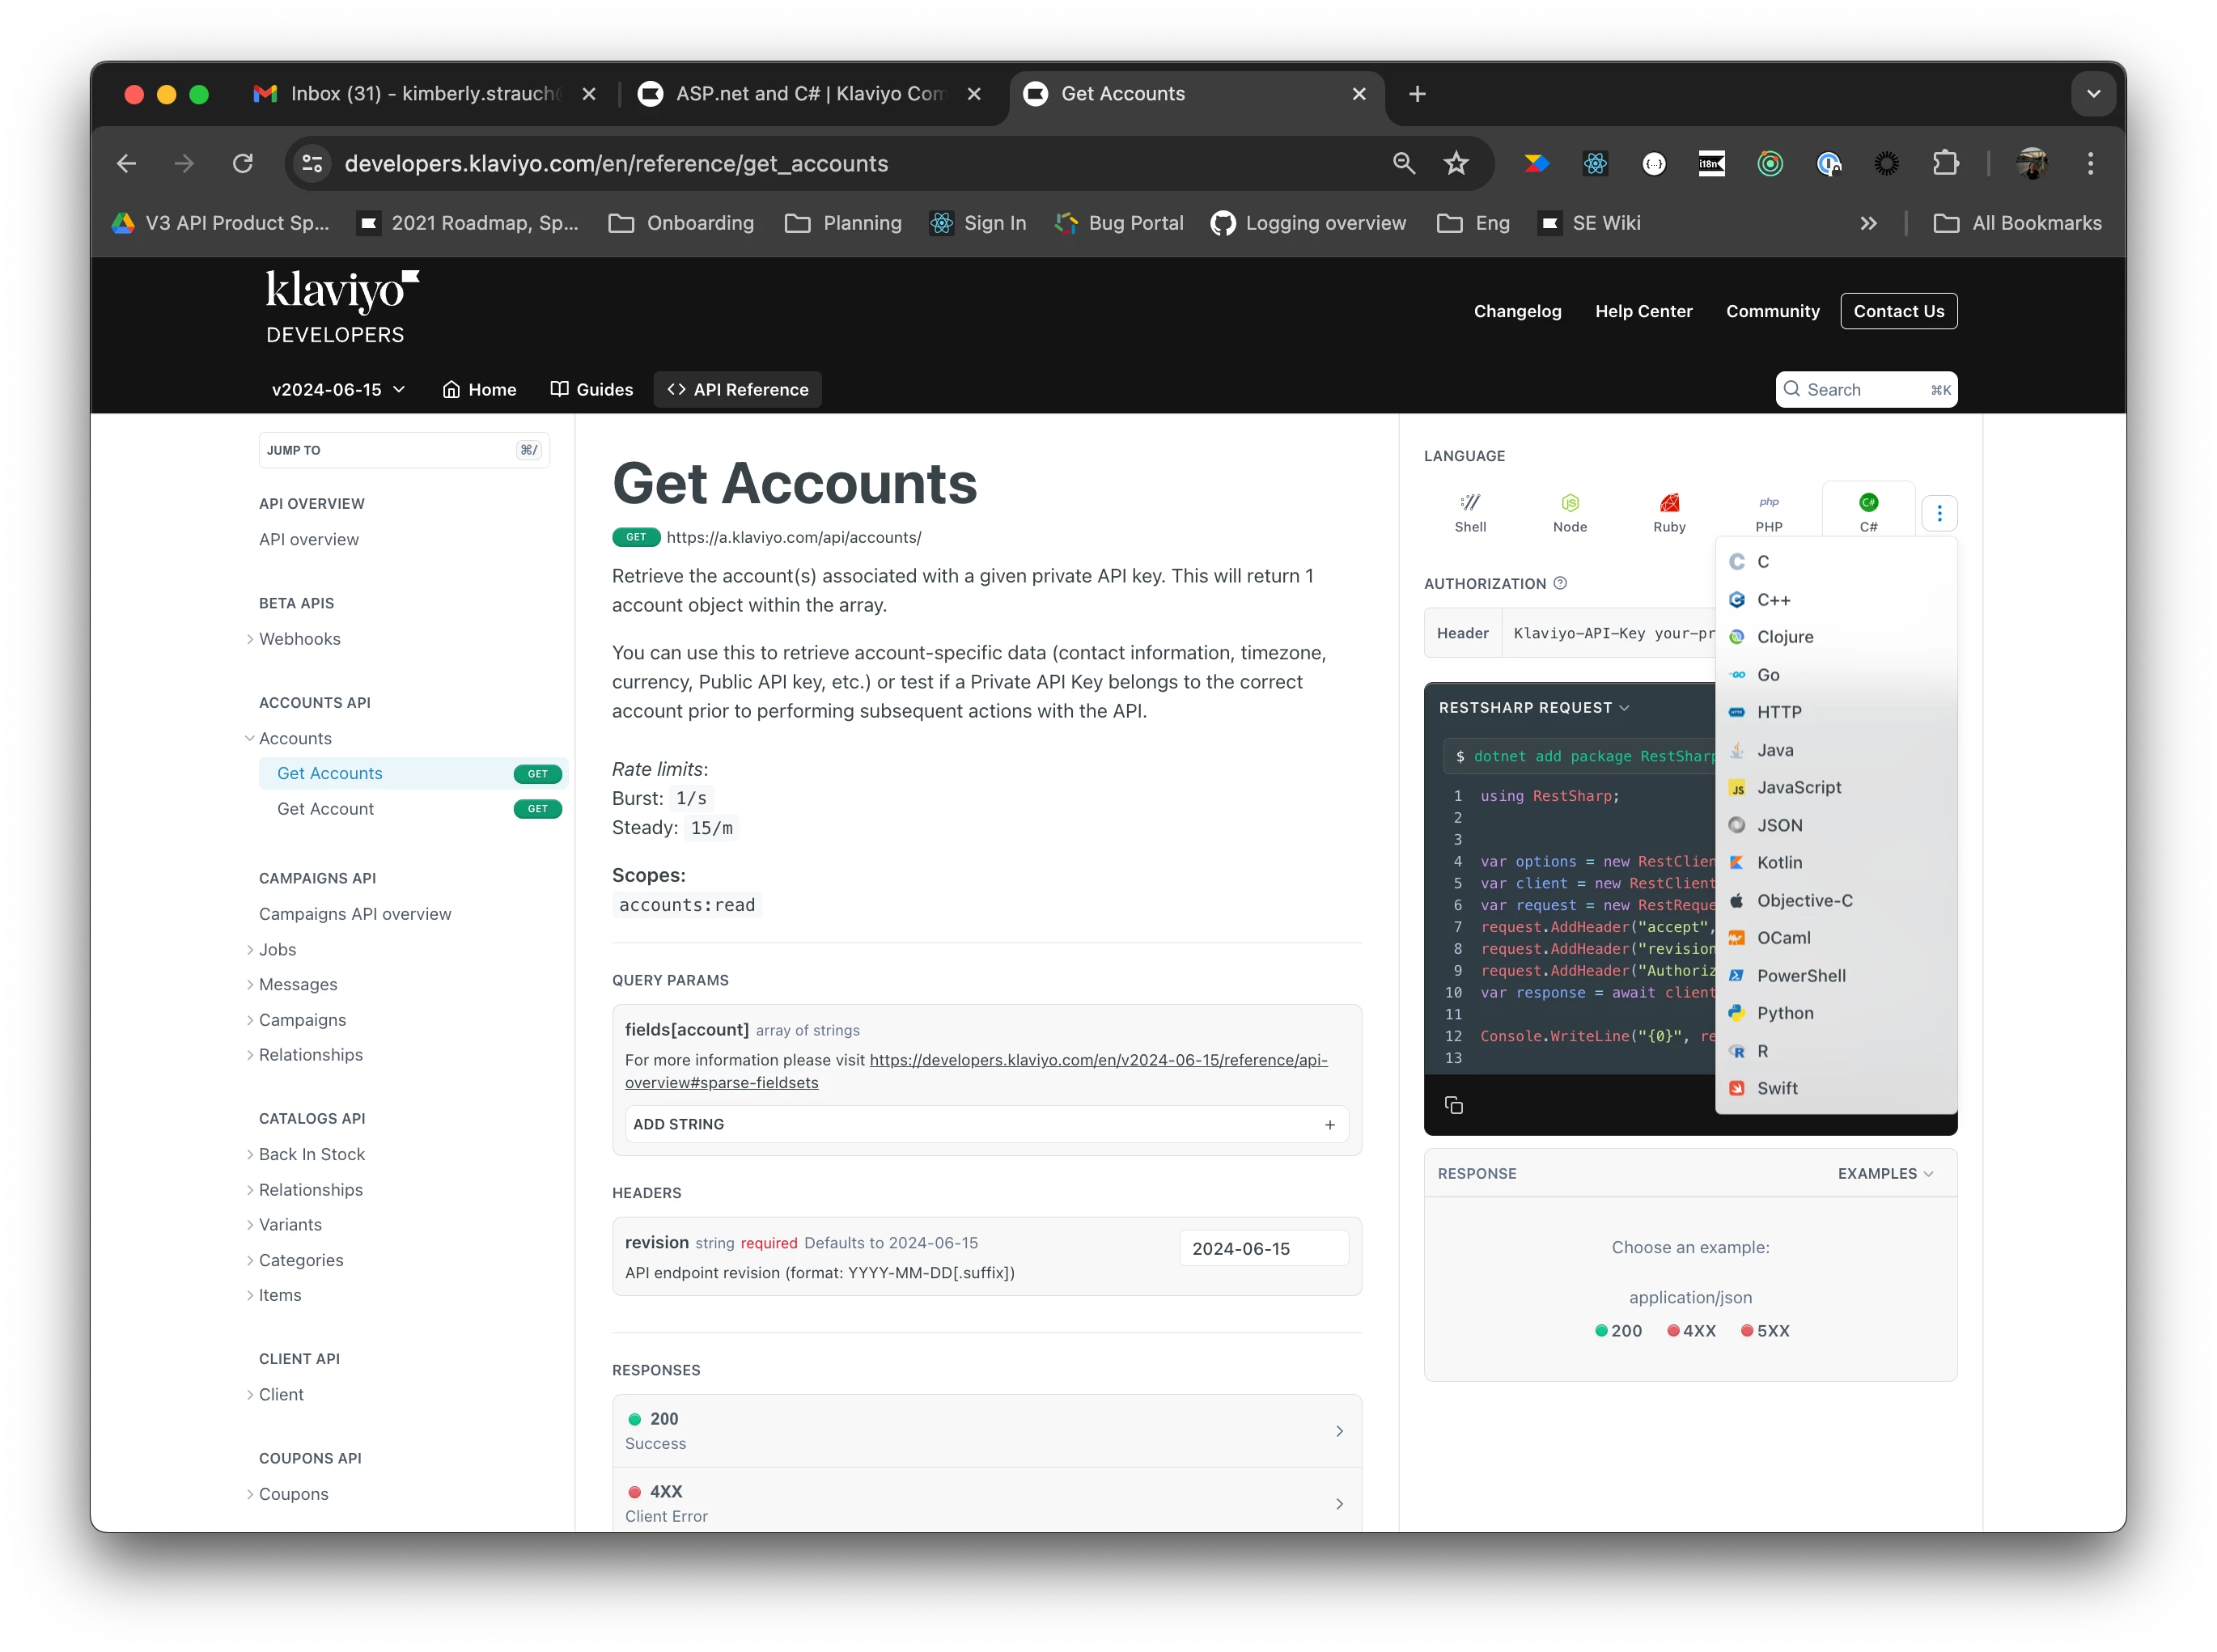Open the Changelog link
Image resolution: width=2217 pixels, height=1652 pixels.
(x=1517, y=311)
